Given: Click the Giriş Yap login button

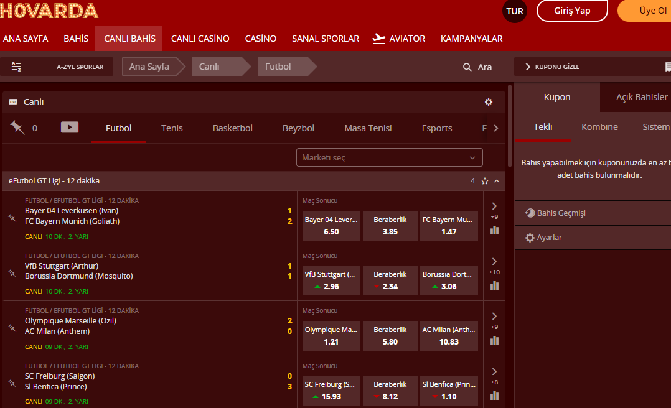Looking at the screenshot, I should (x=572, y=11).
